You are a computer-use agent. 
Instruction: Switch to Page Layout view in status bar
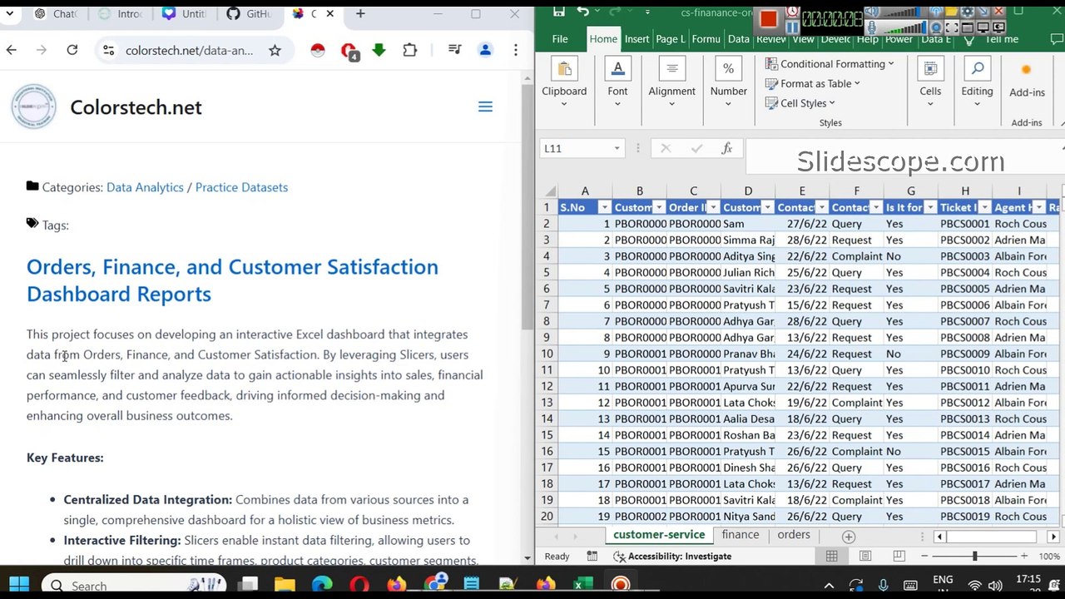pyautogui.click(x=865, y=556)
